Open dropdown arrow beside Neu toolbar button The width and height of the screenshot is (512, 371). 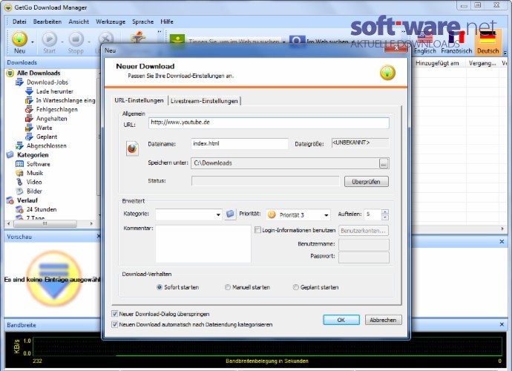point(33,42)
